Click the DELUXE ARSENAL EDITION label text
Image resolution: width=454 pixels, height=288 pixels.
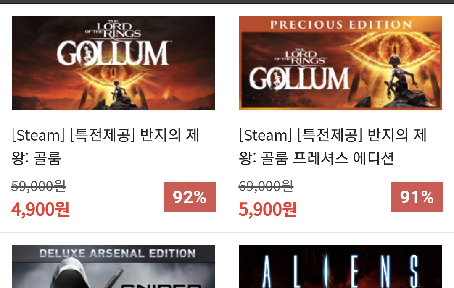[x=118, y=254]
